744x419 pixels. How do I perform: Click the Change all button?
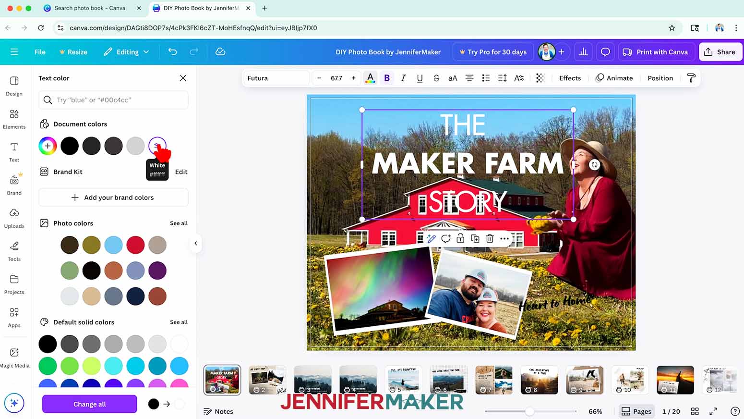tap(89, 404)
